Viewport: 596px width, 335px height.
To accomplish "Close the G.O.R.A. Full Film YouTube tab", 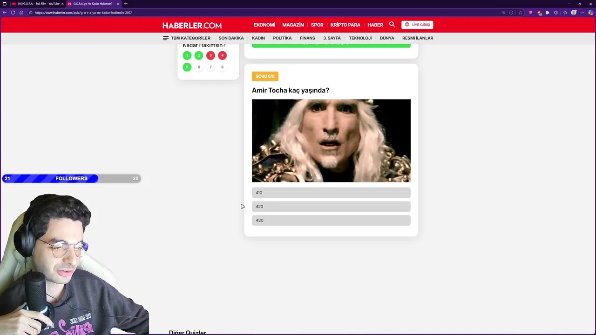I will (62, 4).
